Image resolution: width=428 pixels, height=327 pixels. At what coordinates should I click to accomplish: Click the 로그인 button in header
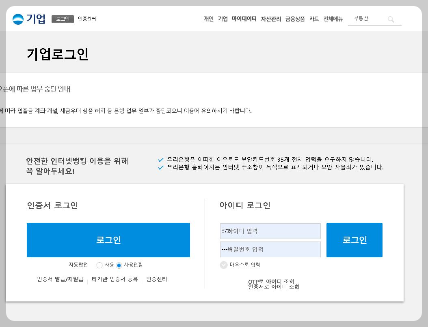[63, 19]
